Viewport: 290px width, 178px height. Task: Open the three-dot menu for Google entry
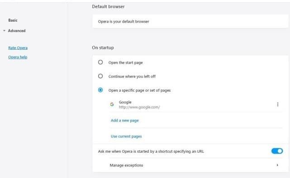click(x=277, y=104)
